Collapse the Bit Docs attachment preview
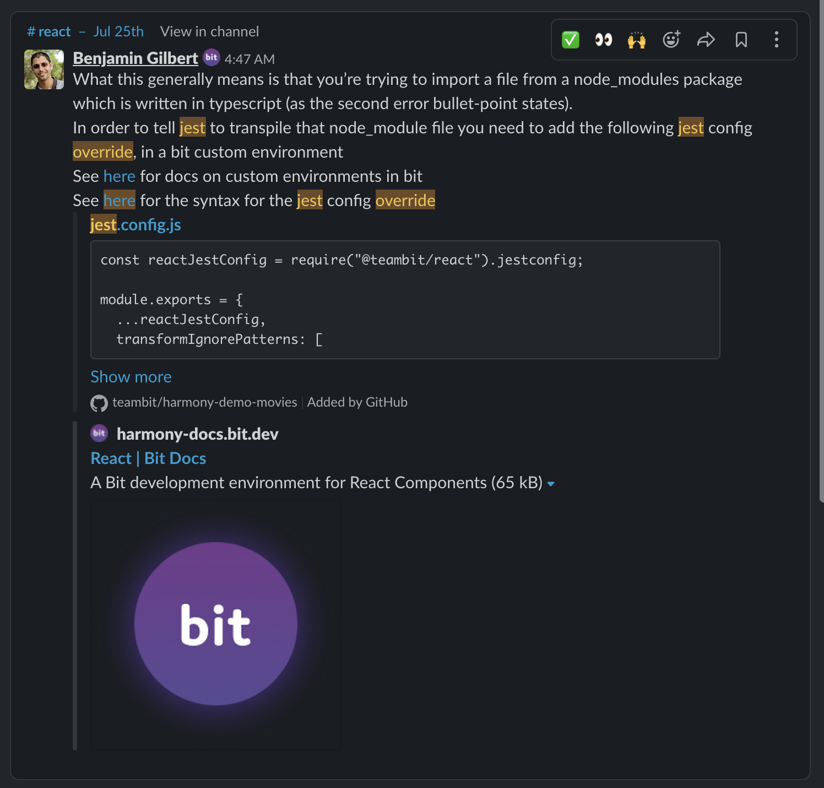Viewport: 824px width, 788px height. tap(552, 483)
